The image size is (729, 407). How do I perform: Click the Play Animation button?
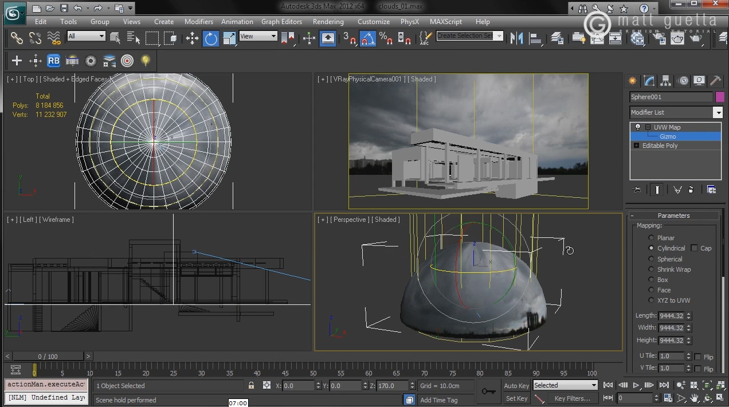click(636, 385)
